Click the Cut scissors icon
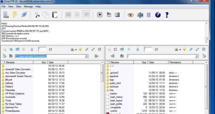This screenshot has width=215, height=114. click(x=37, y=15)
